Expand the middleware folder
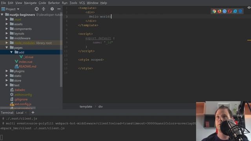 [x=7, y=38]
